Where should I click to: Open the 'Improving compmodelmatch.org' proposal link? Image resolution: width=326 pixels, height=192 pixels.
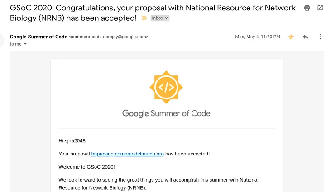point(127,154)
